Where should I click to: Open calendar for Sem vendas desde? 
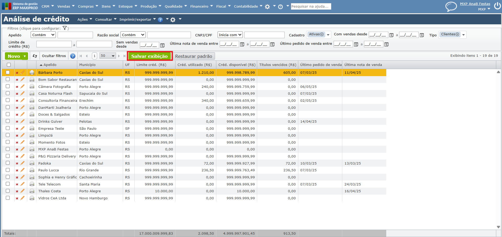pyautogui.click(x=162, y=46)
